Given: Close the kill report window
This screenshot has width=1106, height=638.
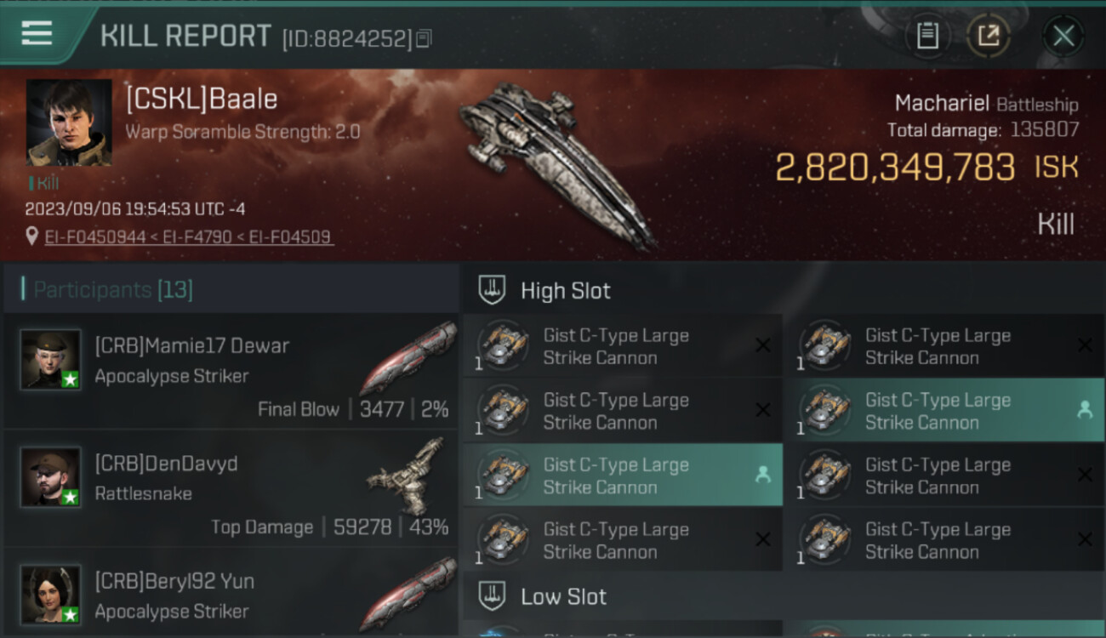Looking at the screenshot, I should point(1063,36).
